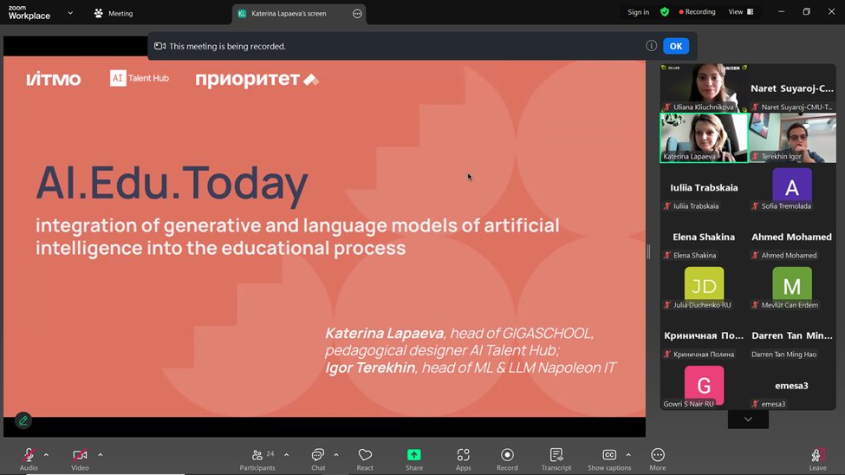The image size is (845, 475).
Task: Expand Zoom Workplace dropdown arrow
Action: click(70, 13)
